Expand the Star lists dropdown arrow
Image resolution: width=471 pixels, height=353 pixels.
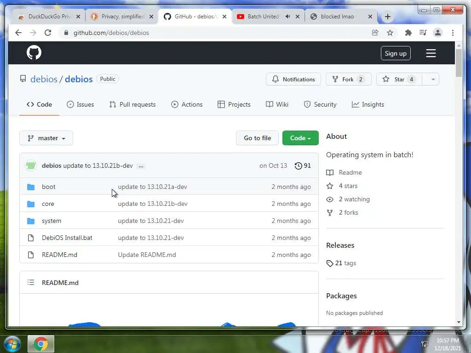tap(431, 79)
